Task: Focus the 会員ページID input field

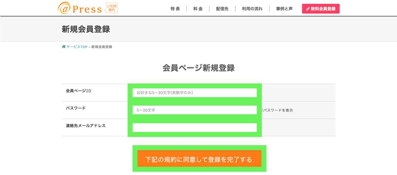Action: coord(195,93)
